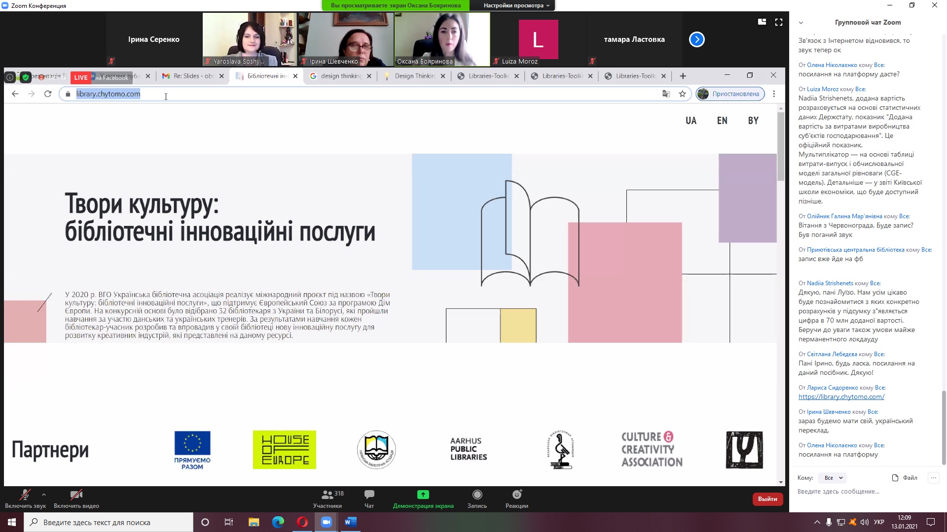The image size is (947, 532).
Task: Unmute microphone with Включить звук button
Action: pyautogui.click(x=25, y=499)
